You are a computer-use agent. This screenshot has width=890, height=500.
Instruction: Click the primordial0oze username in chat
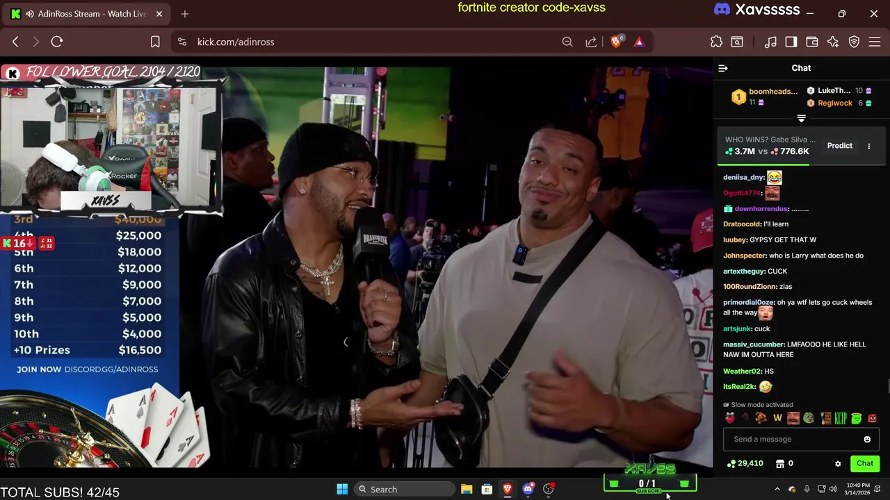[x=748, y=302]
